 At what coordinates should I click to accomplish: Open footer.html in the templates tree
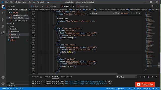15,32
